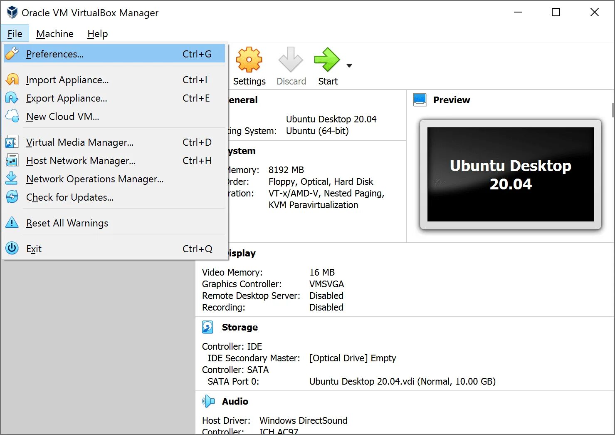Open Settings with the orange gear icon
The image size is (615, 435).
click(249, 60)
